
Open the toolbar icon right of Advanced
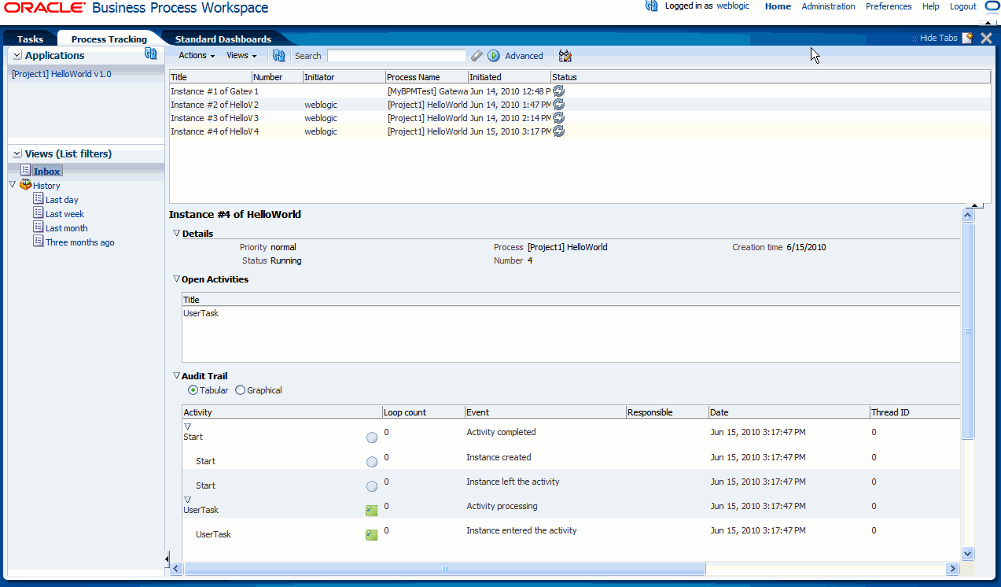(x=565, y=56)
